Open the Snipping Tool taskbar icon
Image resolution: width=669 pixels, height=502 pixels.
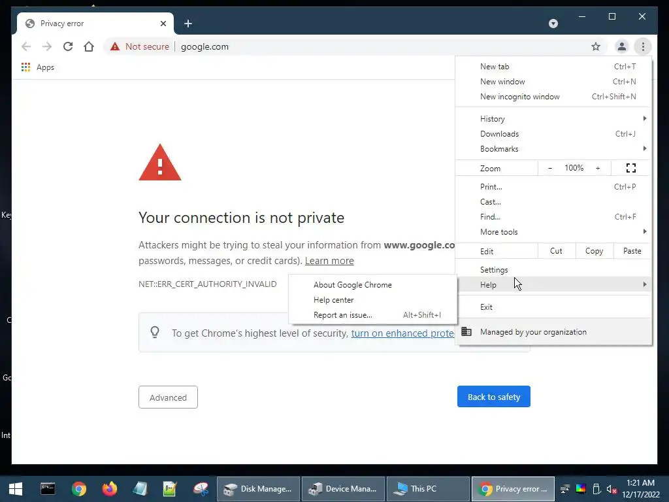pos(201,489)
